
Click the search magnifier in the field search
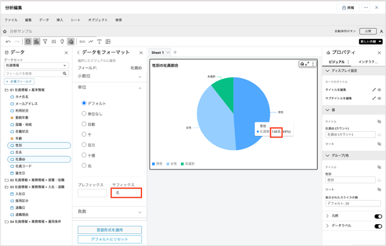pos(65,73)
